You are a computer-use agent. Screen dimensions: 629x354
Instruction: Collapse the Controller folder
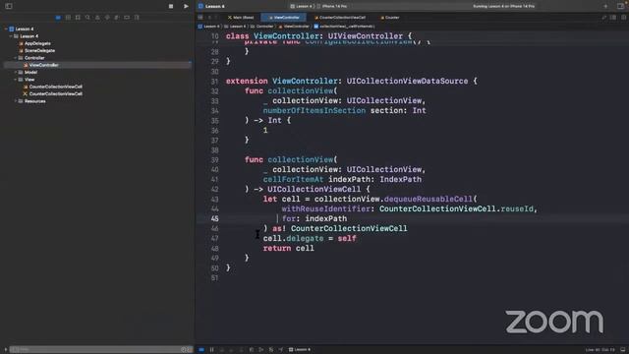click(x=16, y=58)
